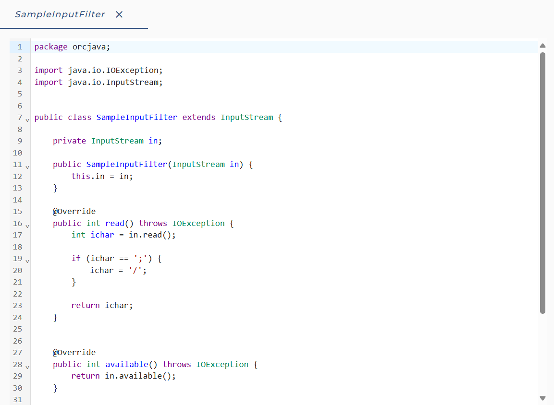Click 'return in.available();' on line 29

point(123,376)
